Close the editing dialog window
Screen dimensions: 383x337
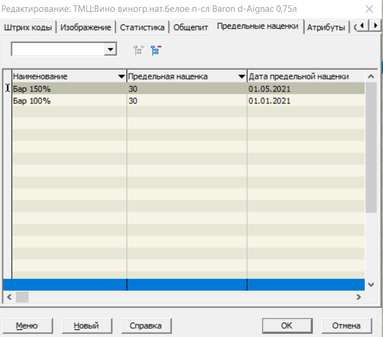[x=369, y=8]
